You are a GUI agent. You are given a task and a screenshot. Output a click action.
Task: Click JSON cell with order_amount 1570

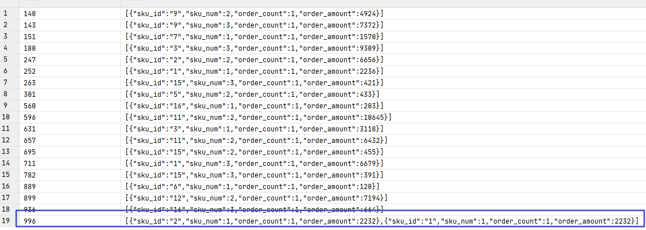[383, 36]
